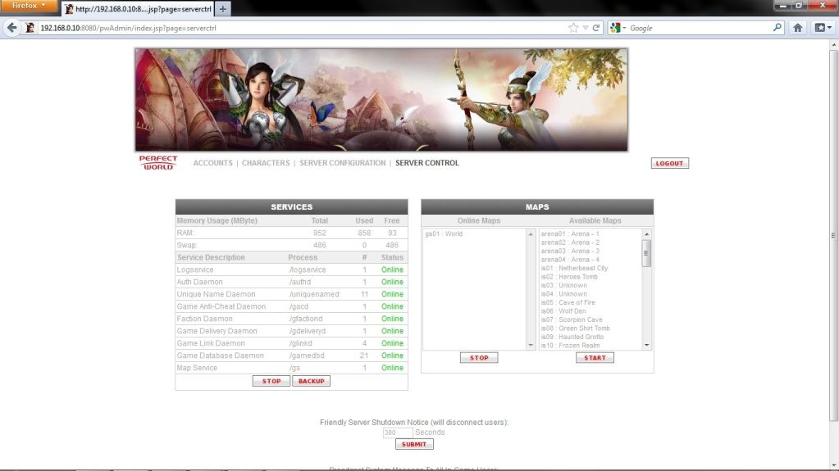Click the Perfect World logo
The width and height of the screenshot is (839, 471).
(x=157, y=162)
